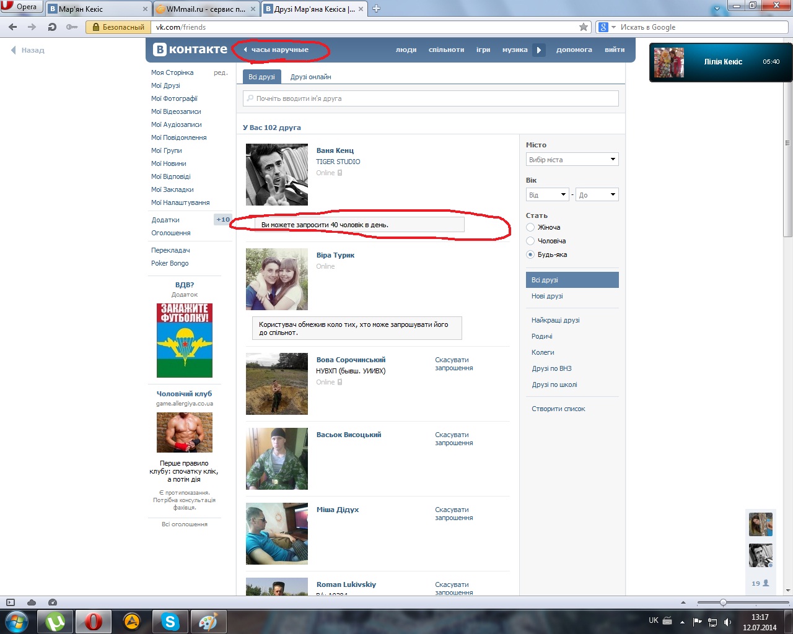Click the ВКонтакте logo

click(x=190, y=50)
